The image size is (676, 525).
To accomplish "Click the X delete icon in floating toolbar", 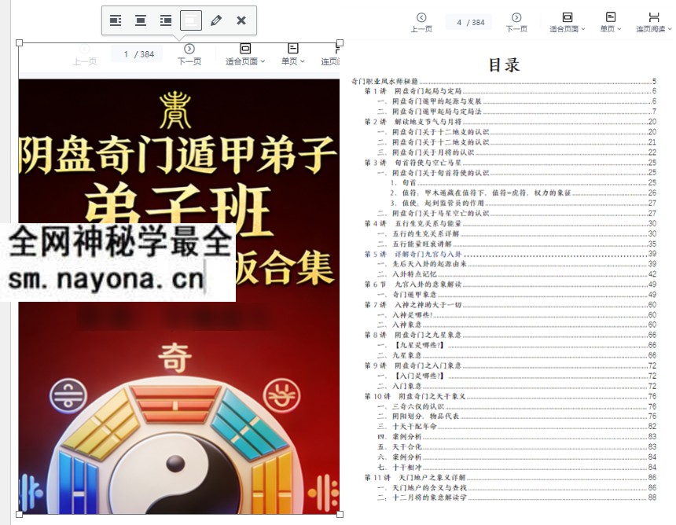I will point(241,20).
